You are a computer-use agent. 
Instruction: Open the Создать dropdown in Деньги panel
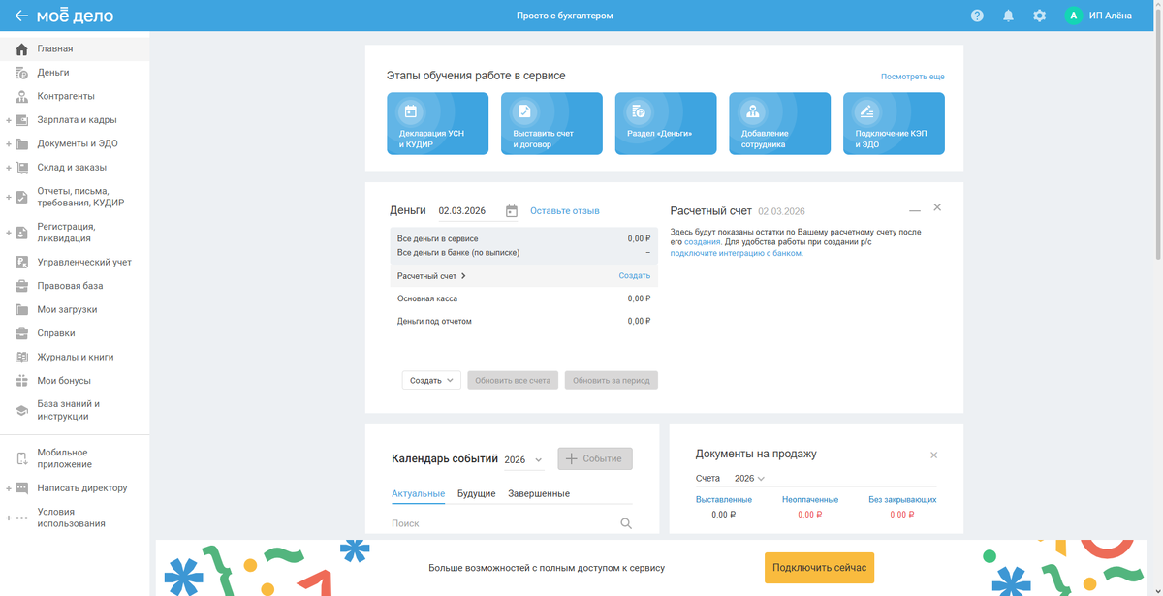point(431,381)
